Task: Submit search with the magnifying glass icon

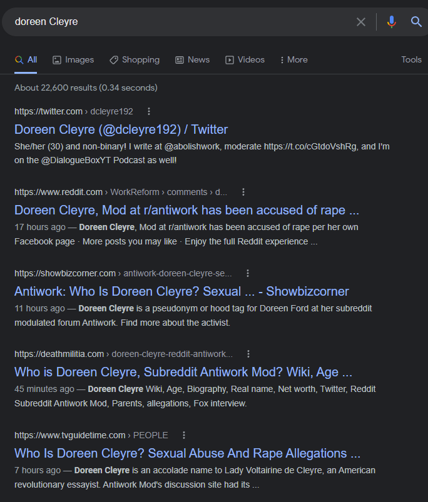Action: (x=416, y=22)
